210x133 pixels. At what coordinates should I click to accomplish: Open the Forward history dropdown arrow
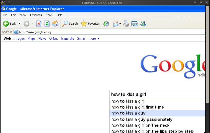[x=32, y=24]
